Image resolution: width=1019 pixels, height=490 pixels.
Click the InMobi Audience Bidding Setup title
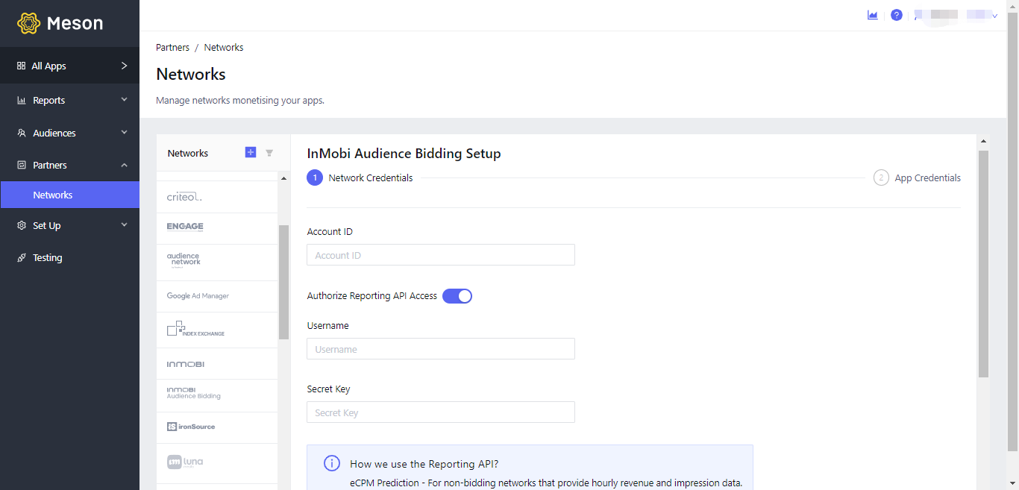point(404,154)
